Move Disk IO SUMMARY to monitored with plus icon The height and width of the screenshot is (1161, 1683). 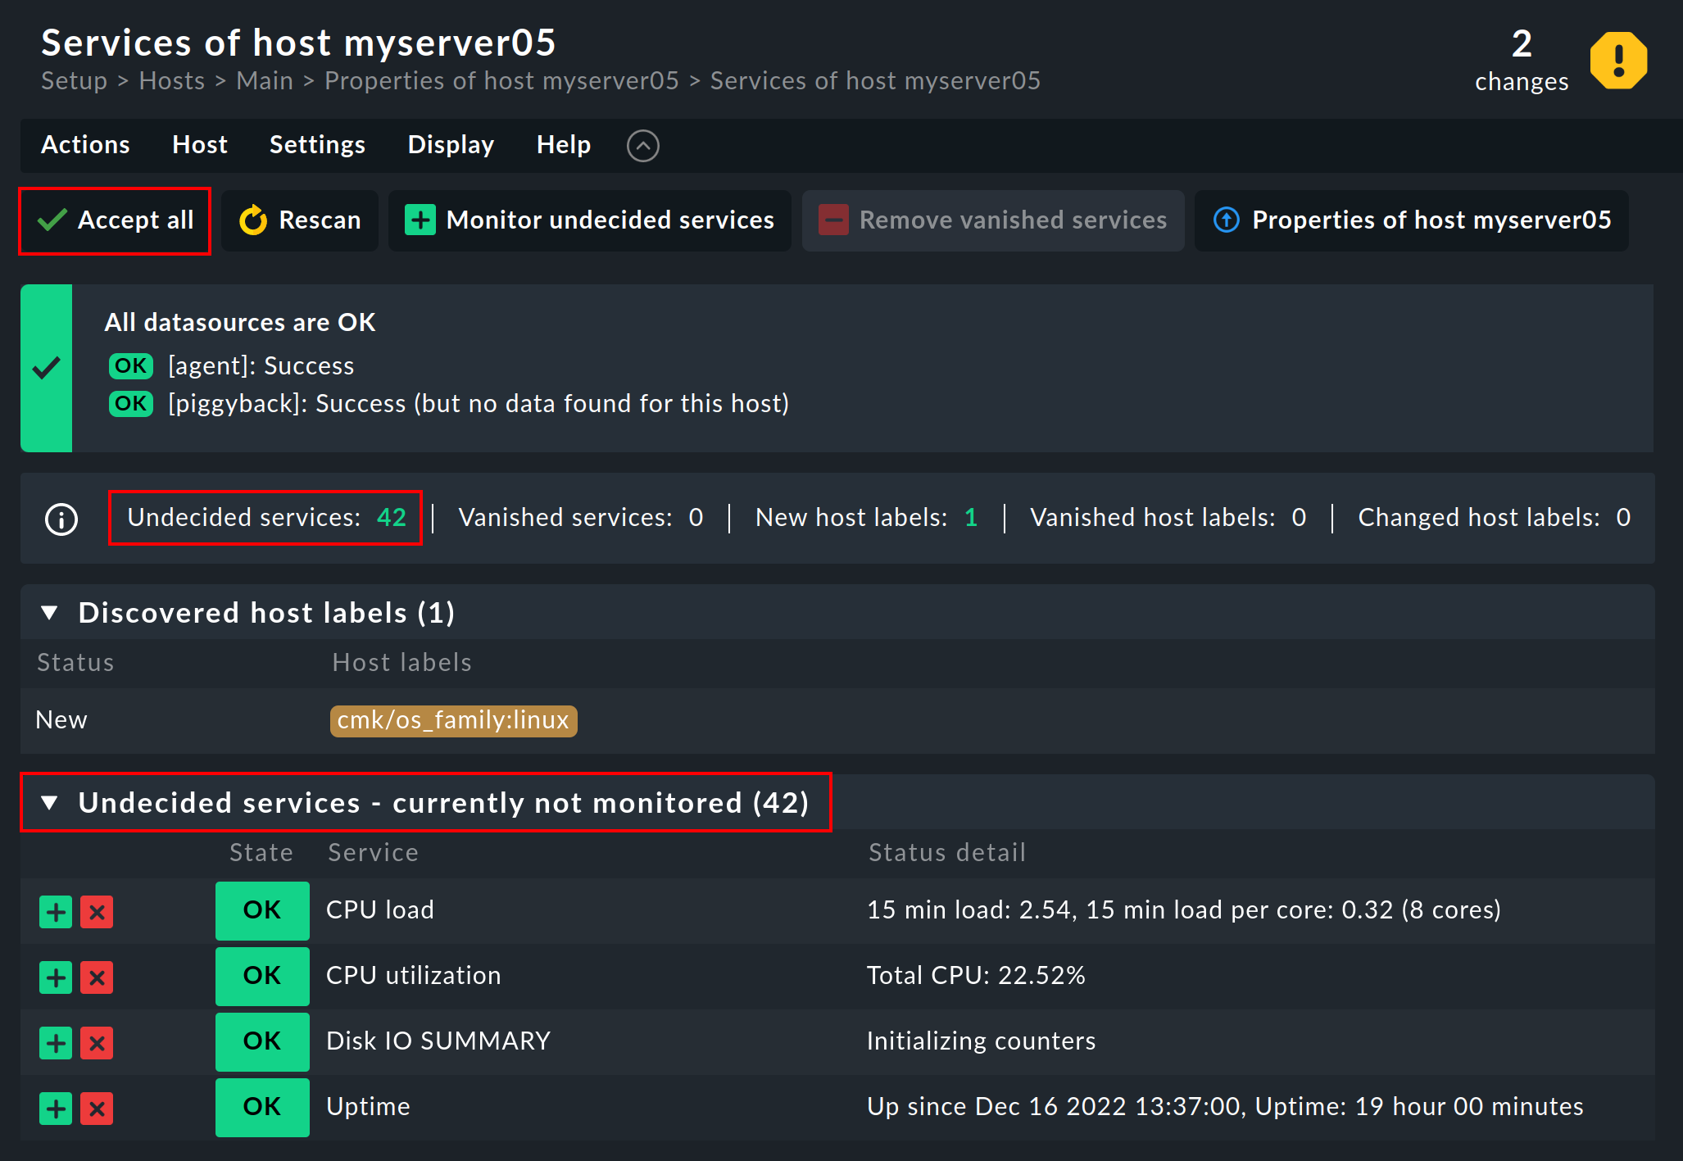click(54, 1042)
